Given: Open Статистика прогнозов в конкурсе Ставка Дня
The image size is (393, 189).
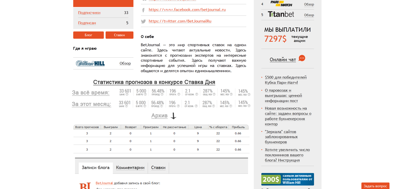Looking at the screenshot, I should coord(154,82).
